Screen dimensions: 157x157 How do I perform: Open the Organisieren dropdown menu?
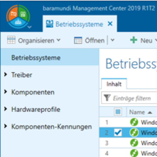(59, 40)
